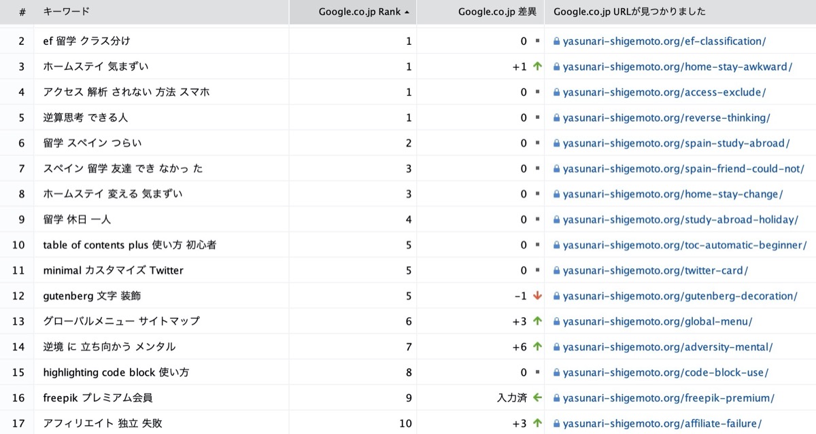This screenshot has width=816, height=434.
Task: Open the spain-friend-could-not URL link
Action: (x=683, y=168)
